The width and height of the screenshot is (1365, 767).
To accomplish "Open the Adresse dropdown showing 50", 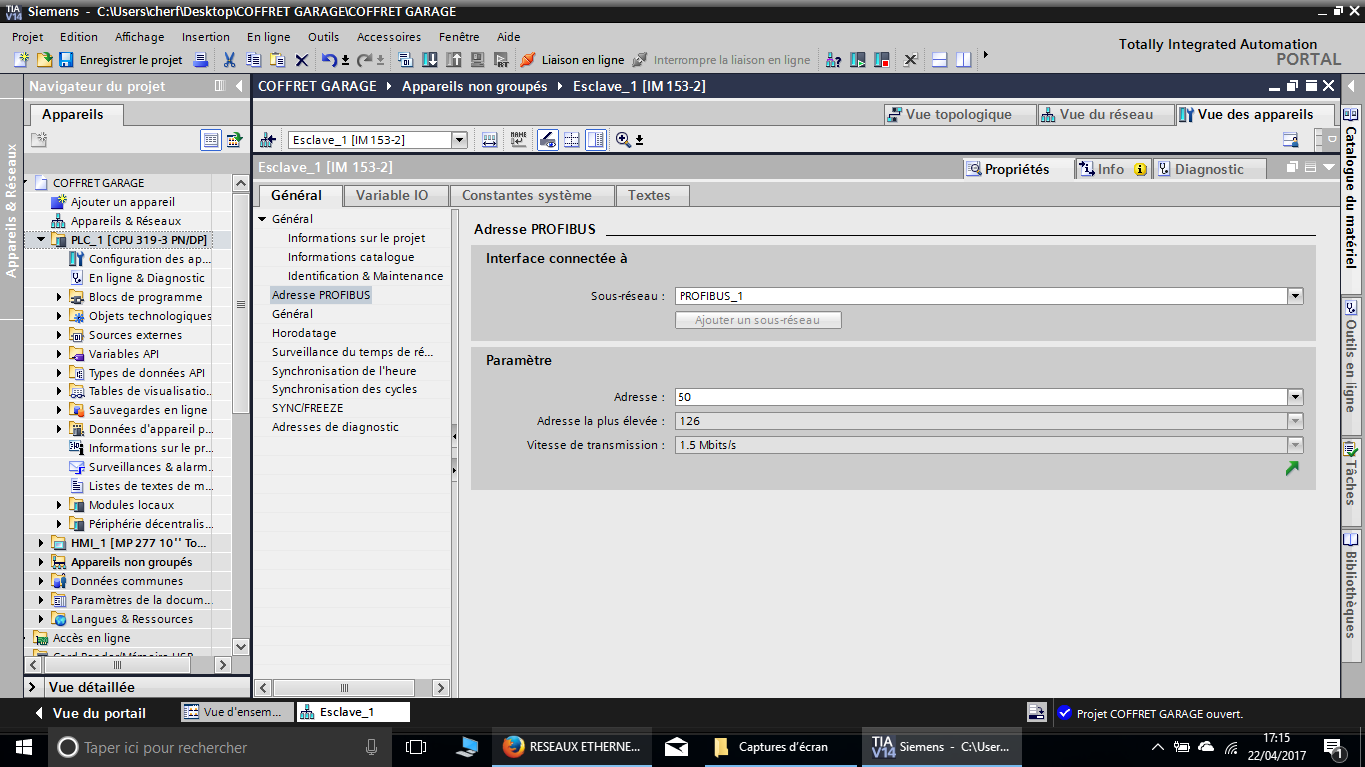I will point(1295,397).
